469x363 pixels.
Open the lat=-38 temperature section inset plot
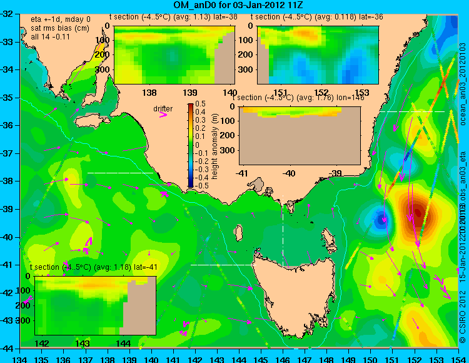tap(174, 55)
